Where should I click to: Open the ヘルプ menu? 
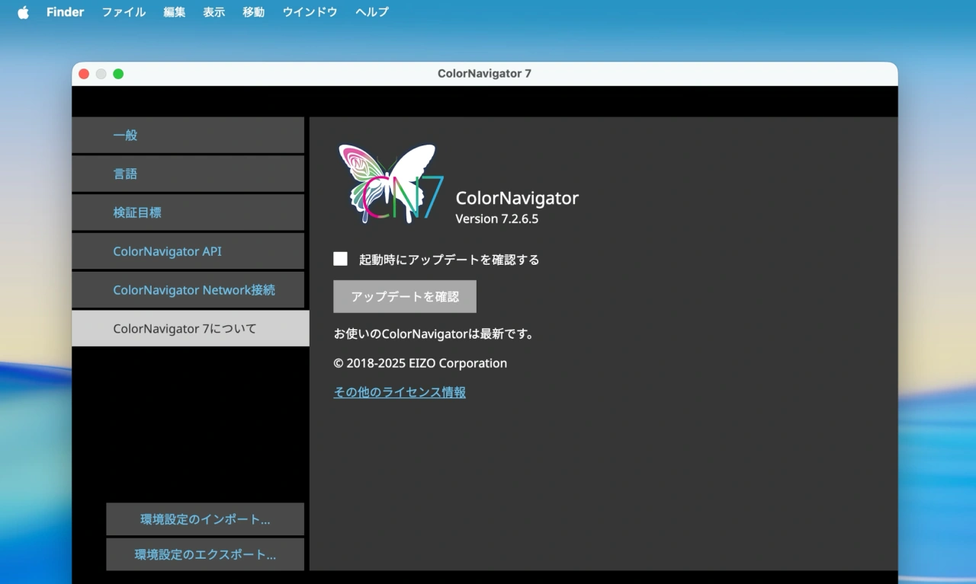(x=371, y=11)
